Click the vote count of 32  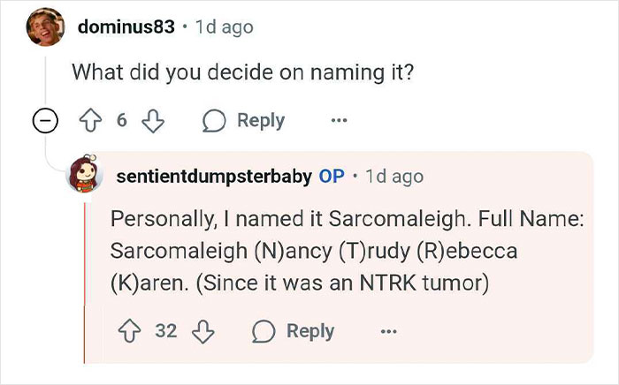(x=166, y=331)
